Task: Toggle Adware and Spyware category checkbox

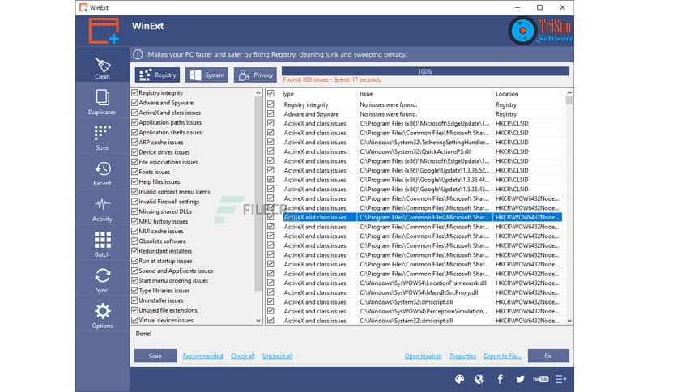Action: [134, 103]
